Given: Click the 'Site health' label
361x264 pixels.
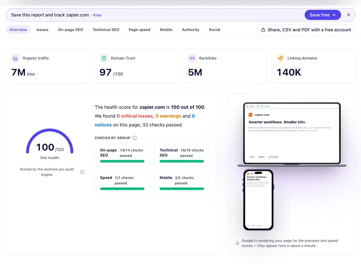Looking at the screenshot, I should click(50, 158).
